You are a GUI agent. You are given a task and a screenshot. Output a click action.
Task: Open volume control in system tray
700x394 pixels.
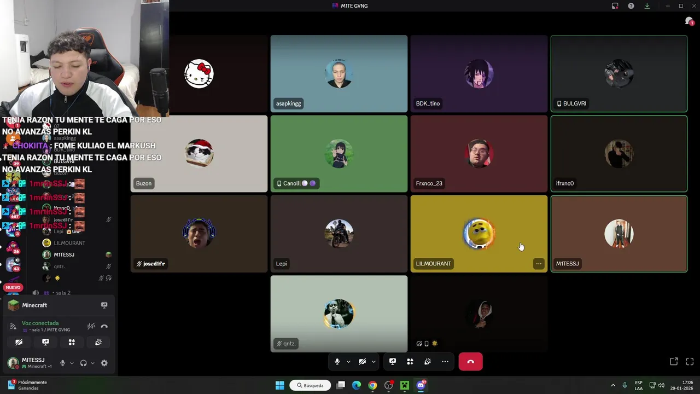(x=661, y=385)
